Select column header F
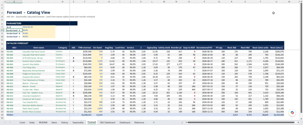Image resolution: width=303 pixels, height=125 pixels. pos(85,1)
